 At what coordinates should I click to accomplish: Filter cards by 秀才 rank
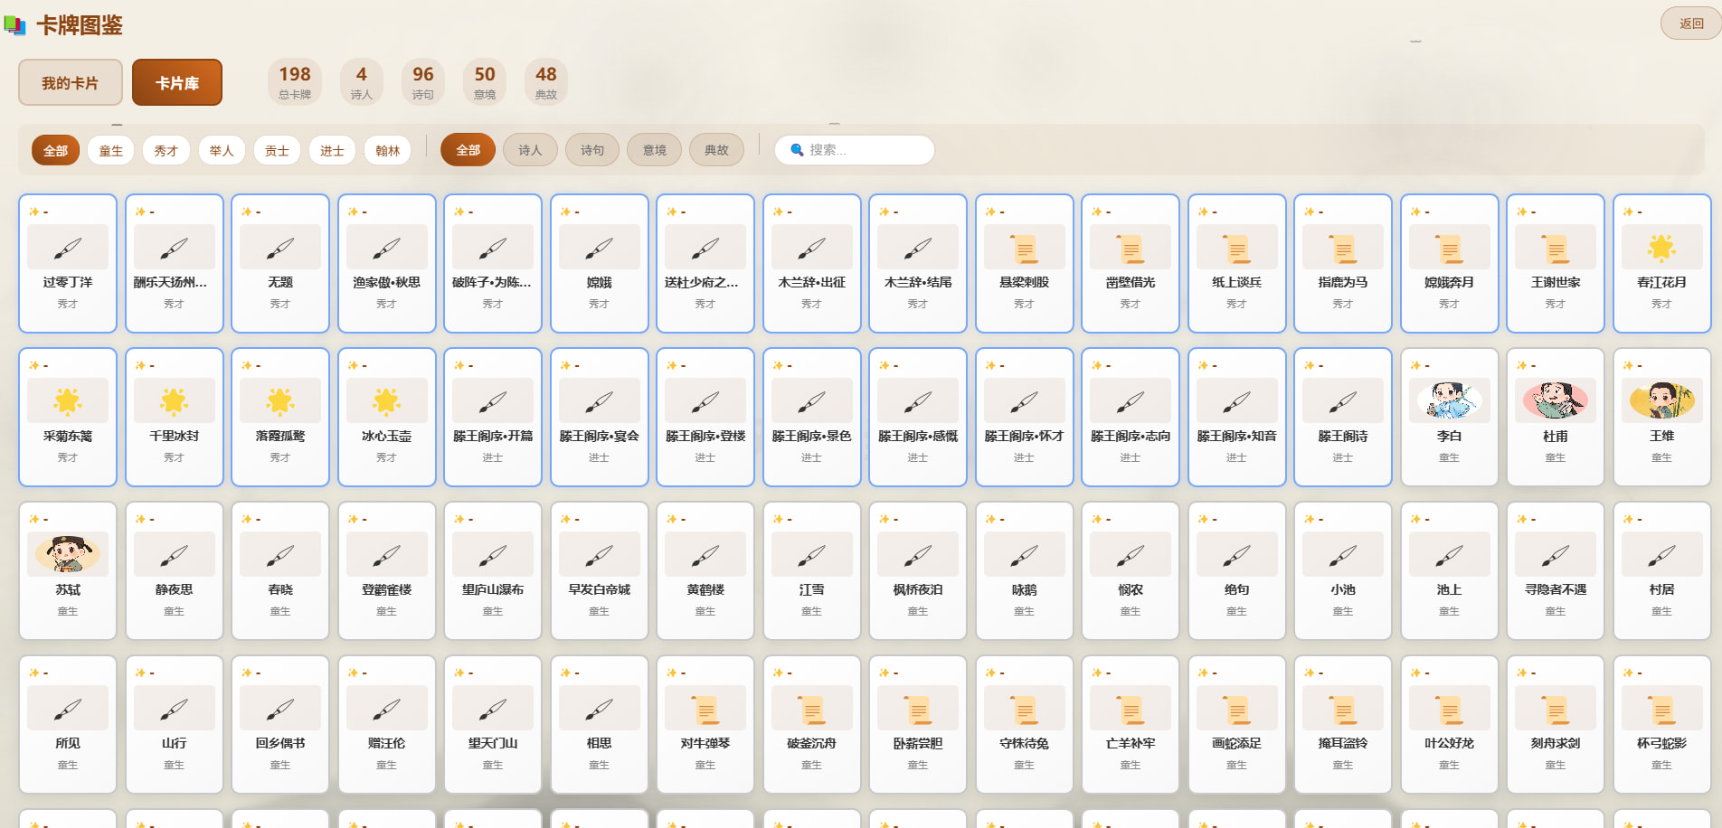[x=166, y=150]
